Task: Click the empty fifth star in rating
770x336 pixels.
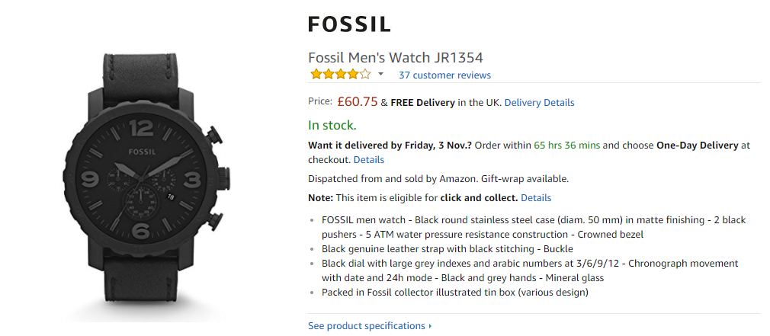Action: pyautogui.click(x=365, y=75)
